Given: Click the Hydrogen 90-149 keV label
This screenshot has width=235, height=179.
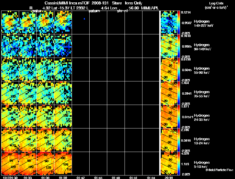Looking at the screenshot, I should 202,47.
